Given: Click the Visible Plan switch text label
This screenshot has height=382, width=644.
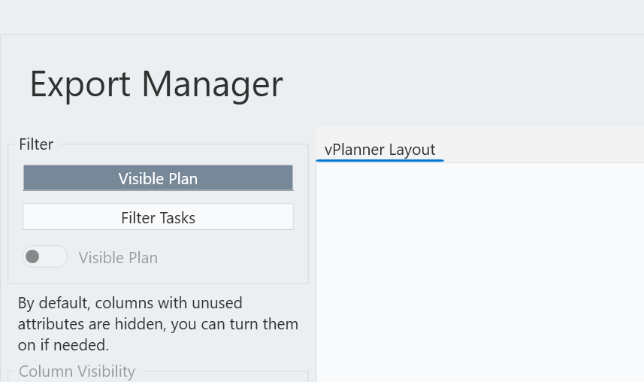Looking at the screenshot, I should point(118,258).
